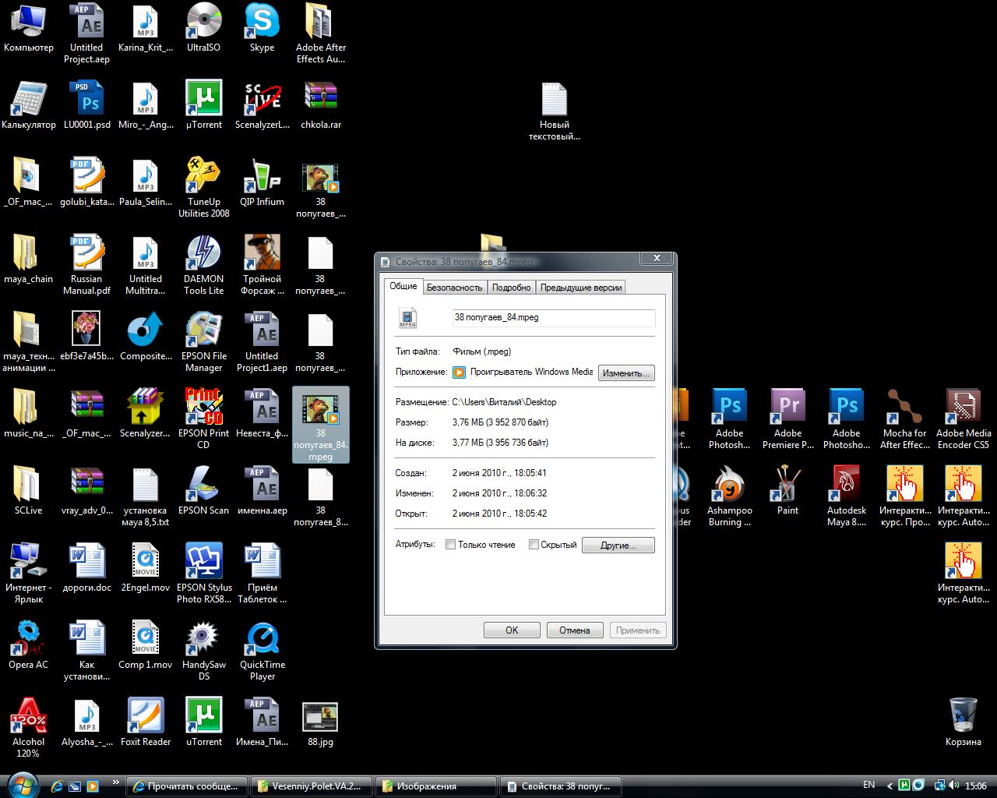Click the Internet Explorer Quick Launch icon
This screenshot has width=997, height=798.
[x=58, y=786]
